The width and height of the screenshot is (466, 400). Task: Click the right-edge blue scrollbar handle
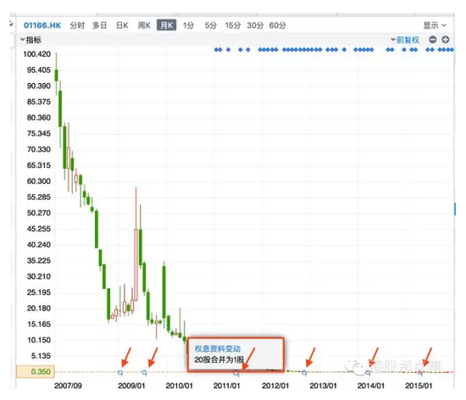pyautogui.click(x=455, y=208)
